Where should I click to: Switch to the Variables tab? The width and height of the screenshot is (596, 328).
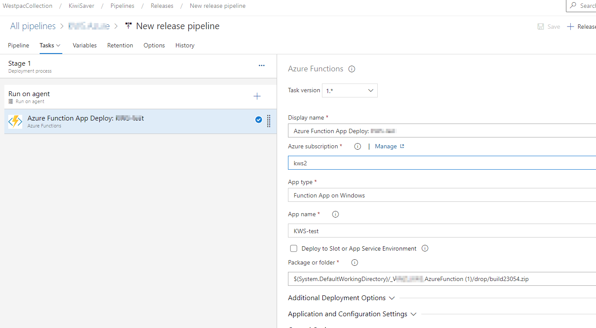coord(85,45)
